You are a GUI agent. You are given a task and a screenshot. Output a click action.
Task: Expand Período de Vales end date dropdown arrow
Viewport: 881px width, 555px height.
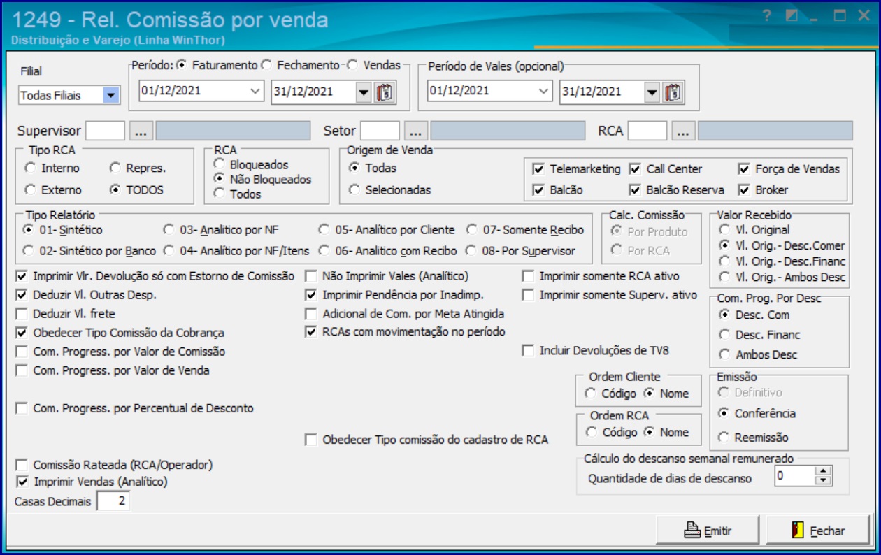pyautogui.click(x=652, y=92)
